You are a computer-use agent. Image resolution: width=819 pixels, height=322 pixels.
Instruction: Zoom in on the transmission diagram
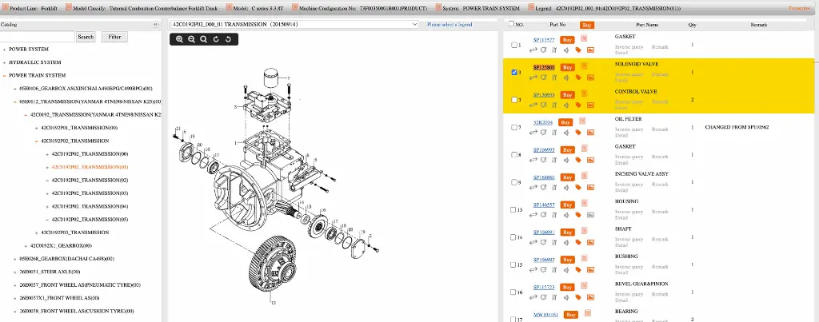pos(179,39)
